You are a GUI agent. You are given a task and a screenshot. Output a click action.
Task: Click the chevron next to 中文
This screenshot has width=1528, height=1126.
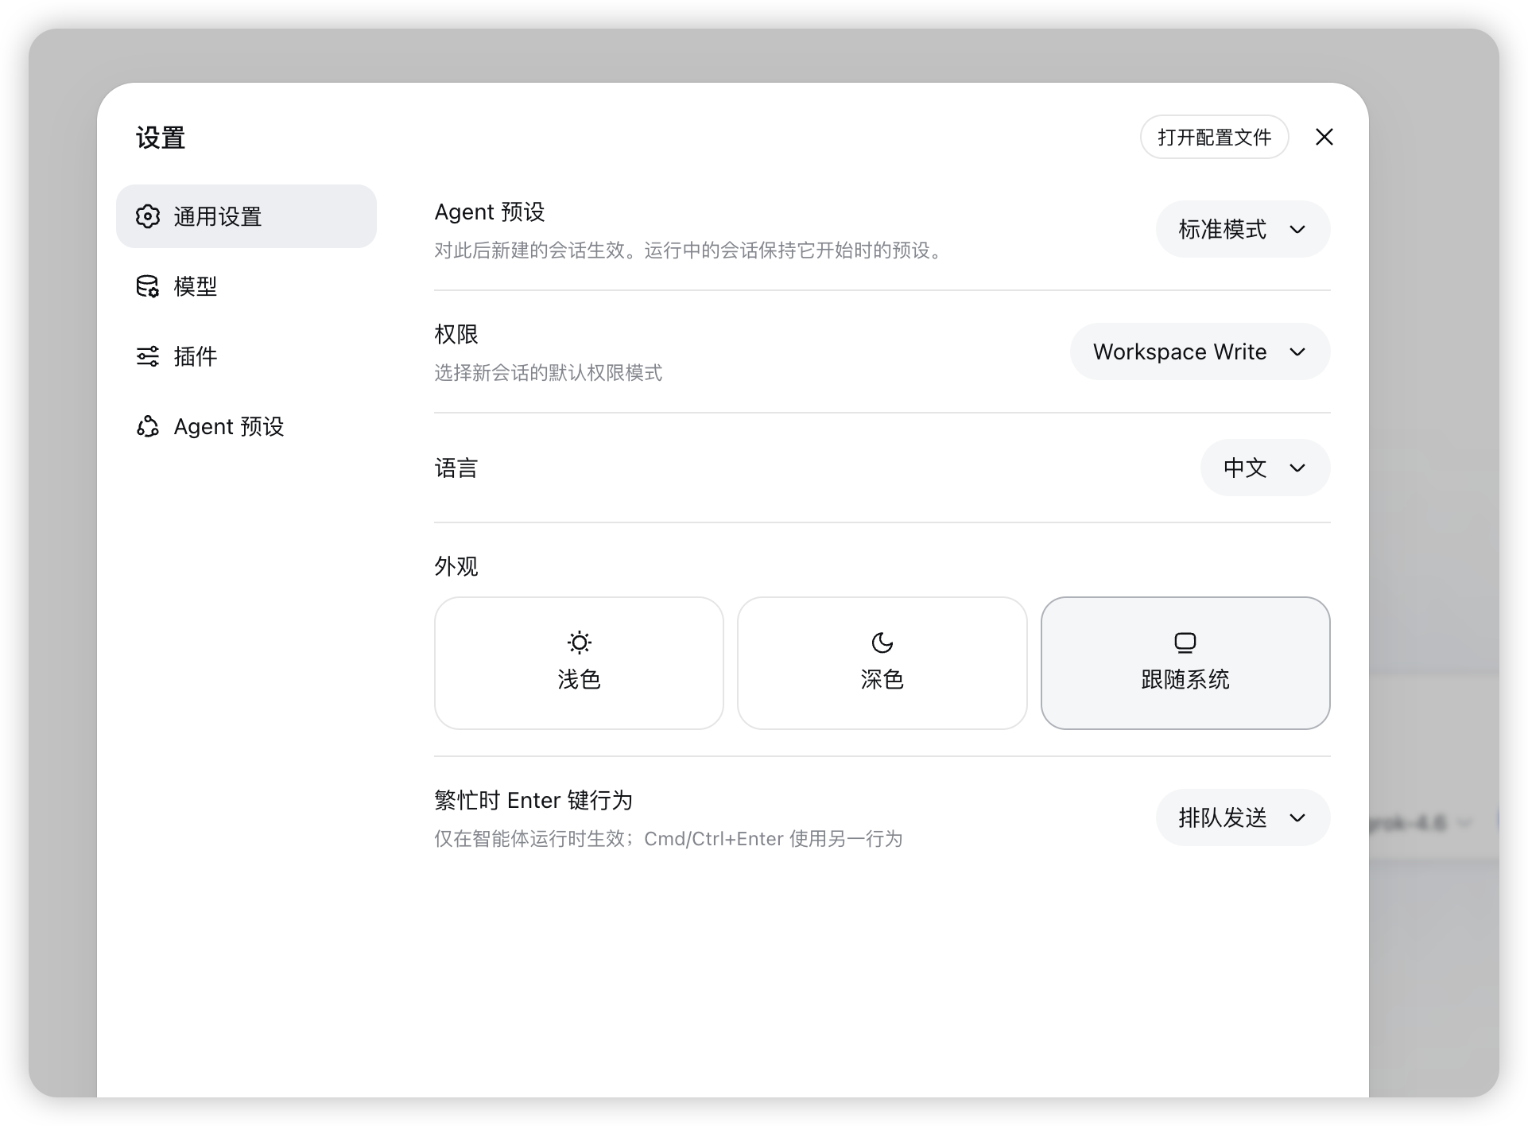1297,468
